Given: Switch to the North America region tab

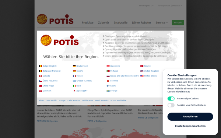Looking at the screenshot, I should point(102,100).
